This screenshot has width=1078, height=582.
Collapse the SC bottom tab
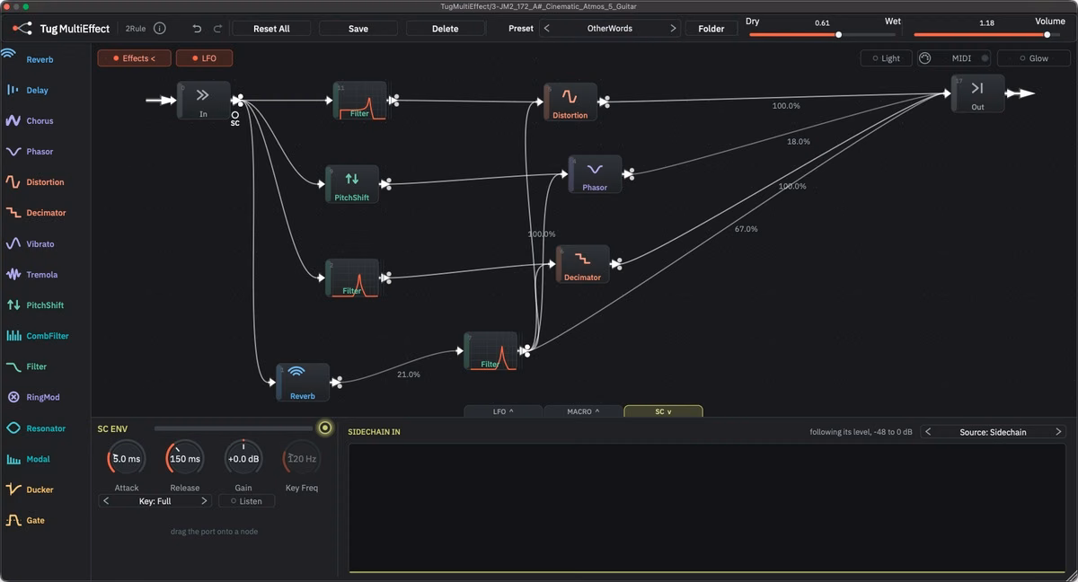tap(663, 411)
